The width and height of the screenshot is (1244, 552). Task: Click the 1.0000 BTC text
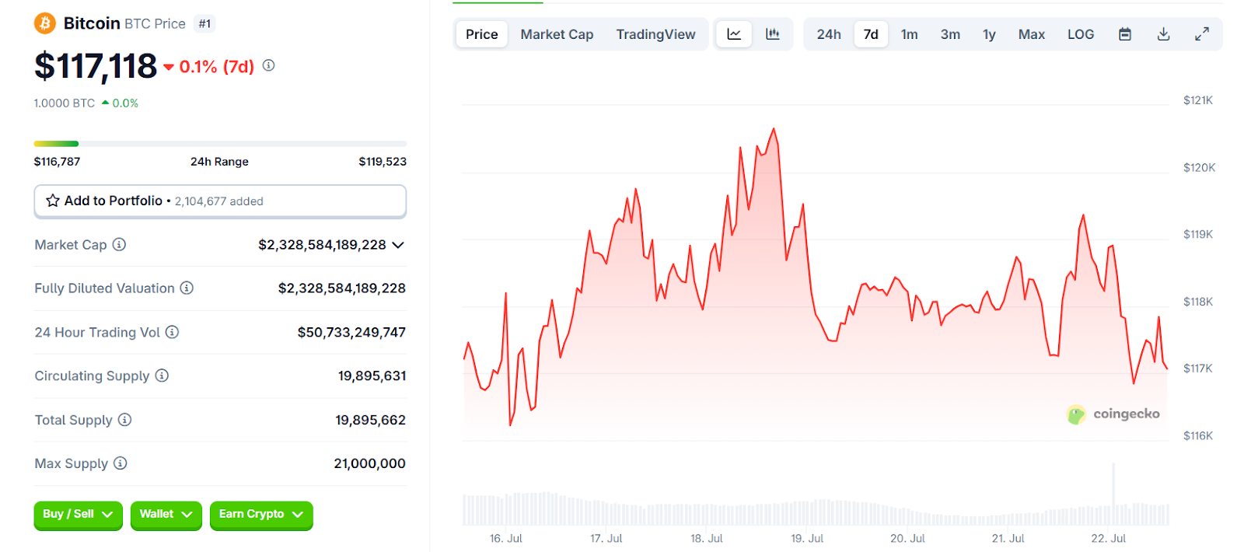click(65, 103)
